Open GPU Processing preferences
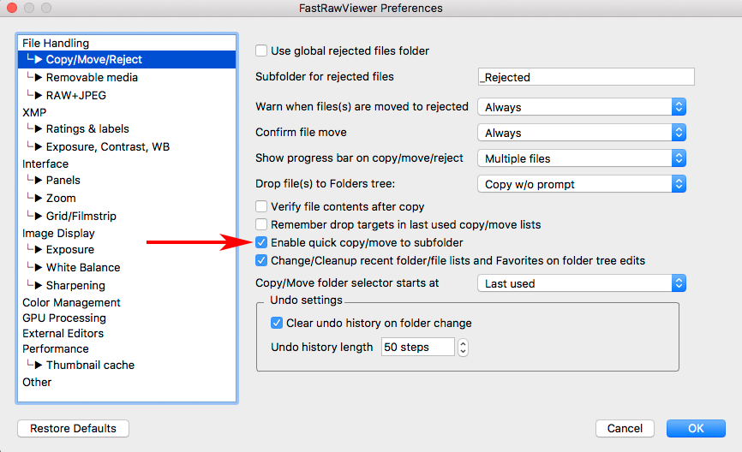Viewport: 742px width, 452px height. click(x=64, y=318)
